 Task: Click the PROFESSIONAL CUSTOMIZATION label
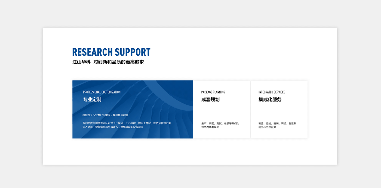102,92
